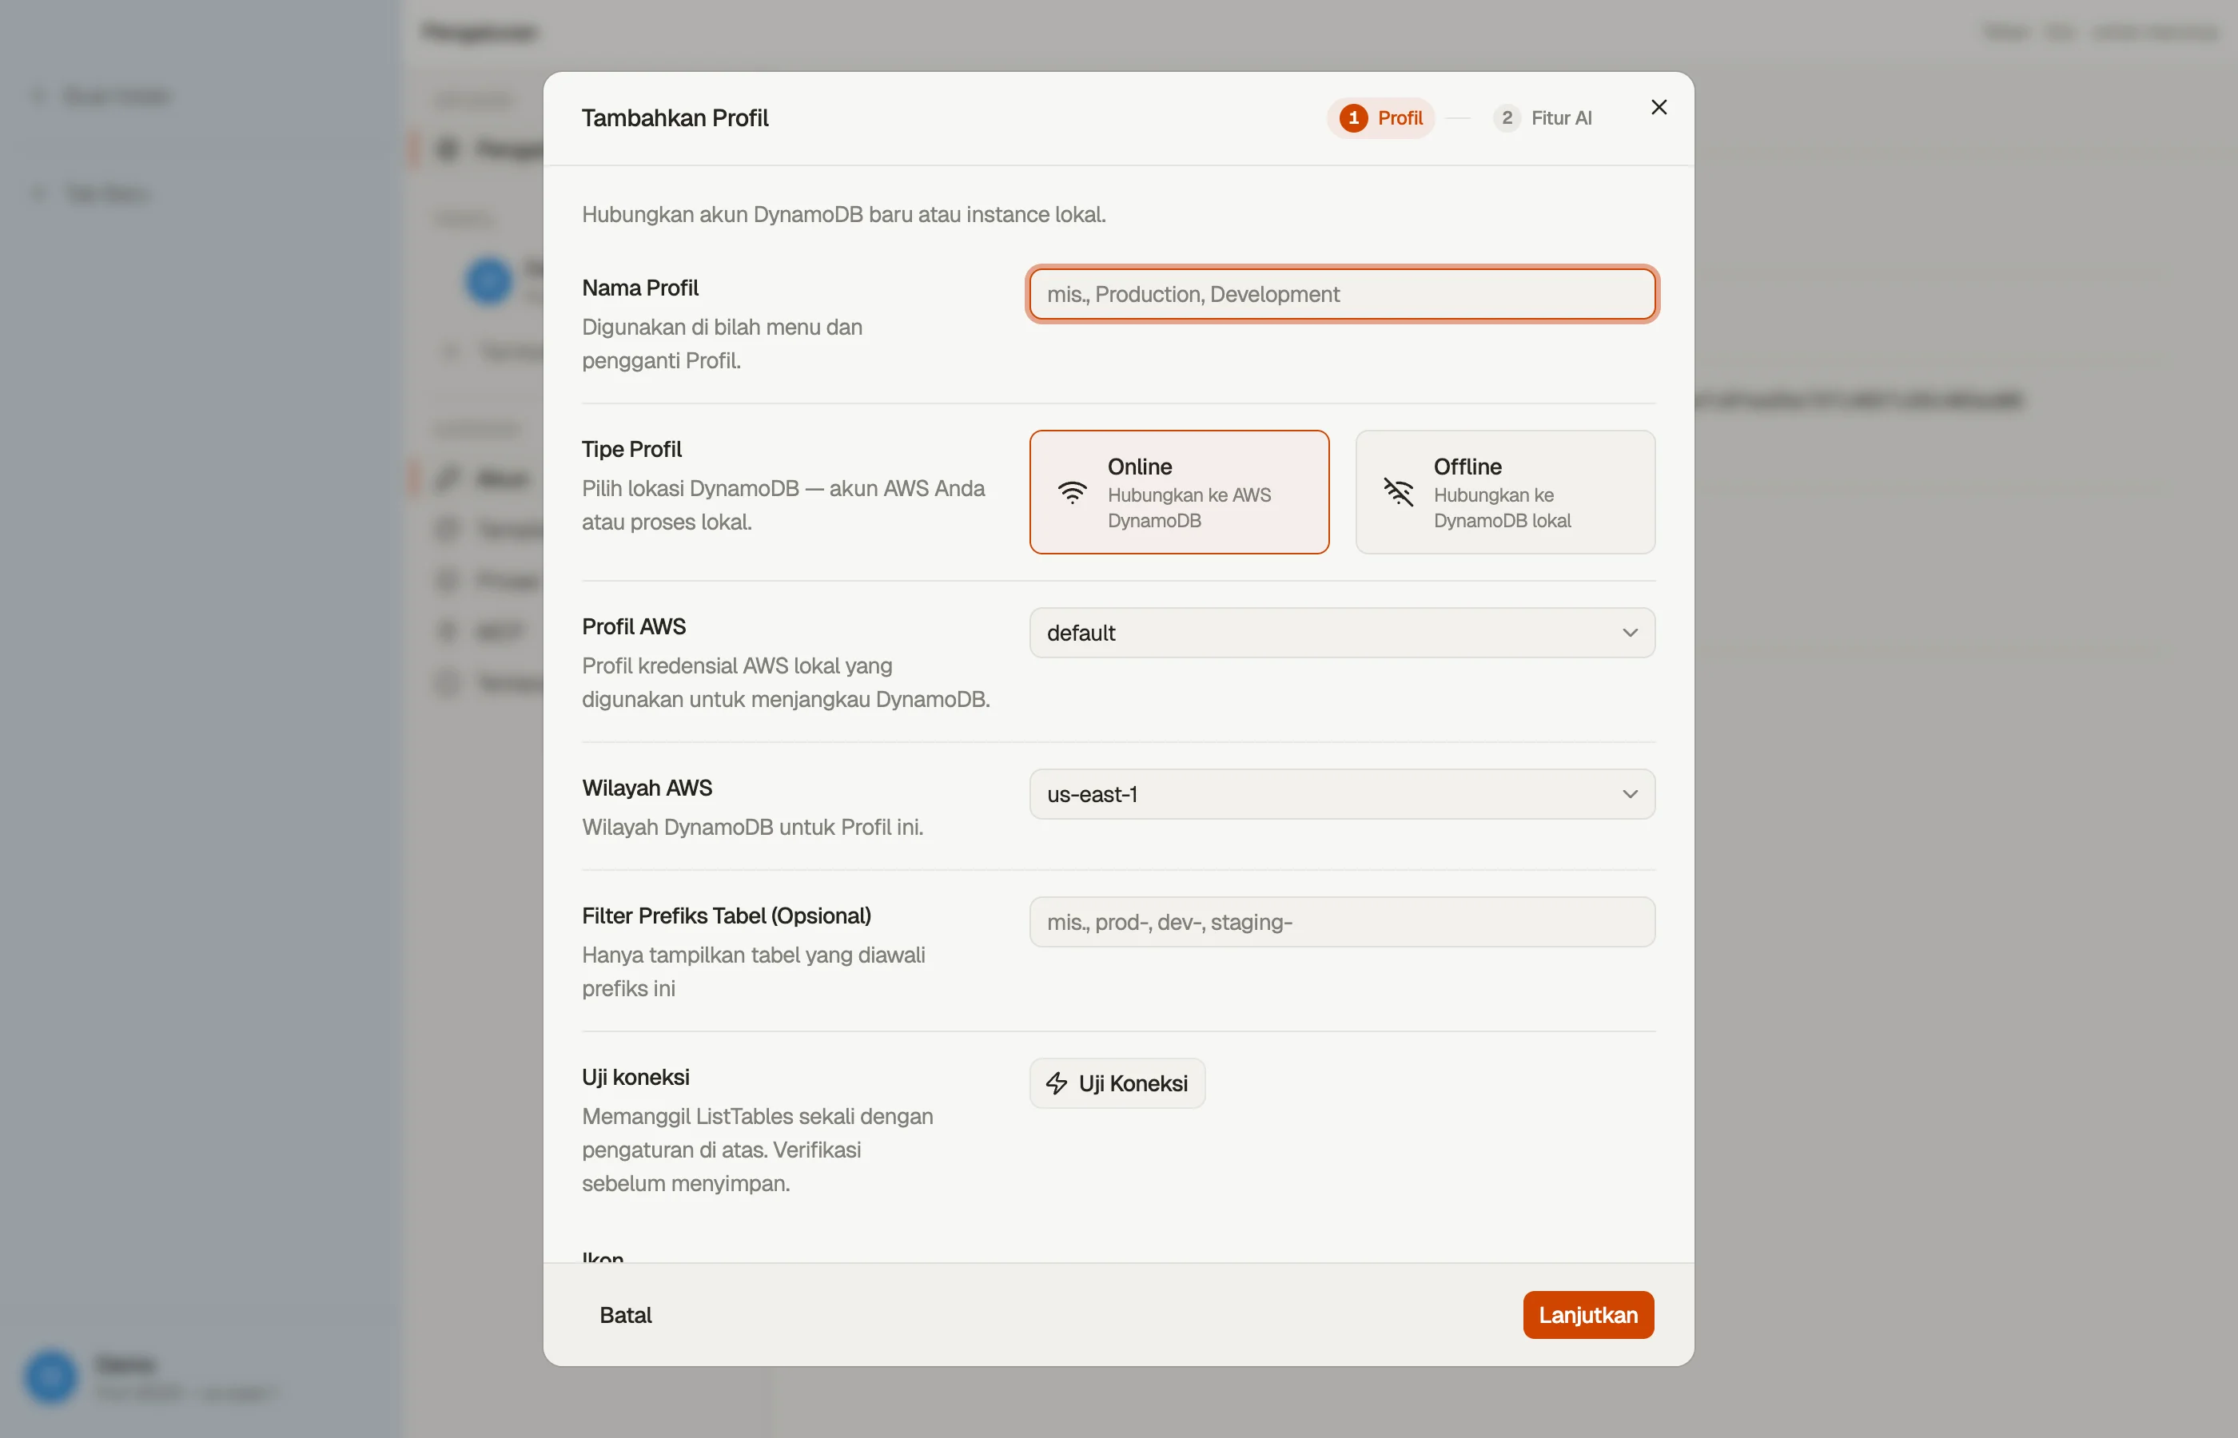Click the lightning bolt icon in Uji Koneksi
The width and height of the screenshot is (2238, 1438).
click(x=1057, y=1083)
